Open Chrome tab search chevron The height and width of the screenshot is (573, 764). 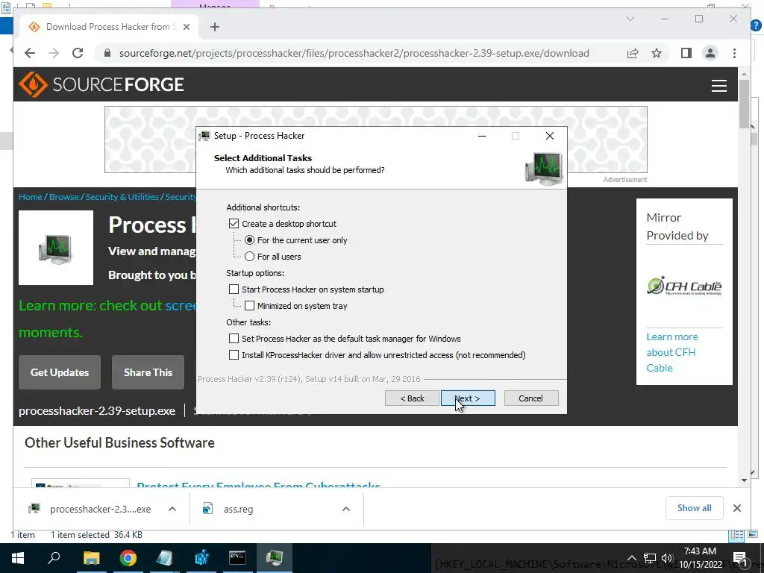[630, 19]
